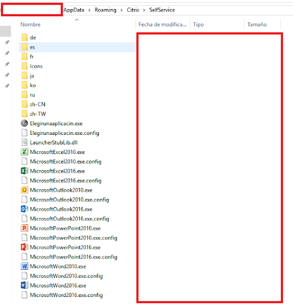Expand the chevron after Roaming in path
The image size is (293, 306).
(122, 10)
